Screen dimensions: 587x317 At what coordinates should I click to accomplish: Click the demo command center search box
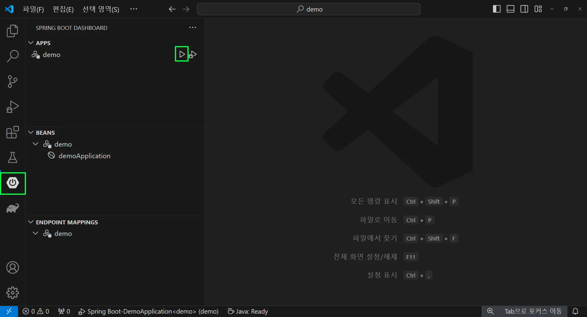click(309, 9)
